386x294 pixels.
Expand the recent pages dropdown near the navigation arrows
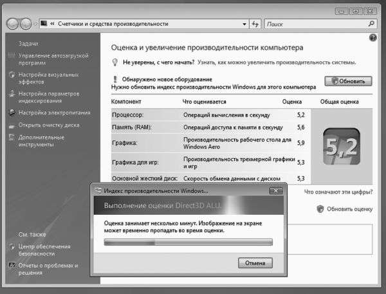click(35, 24)
